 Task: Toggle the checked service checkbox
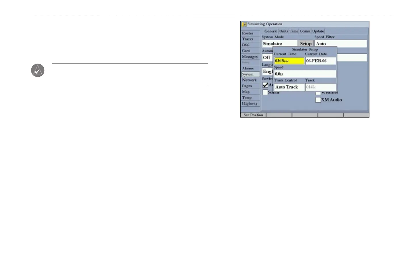point(265,85)
